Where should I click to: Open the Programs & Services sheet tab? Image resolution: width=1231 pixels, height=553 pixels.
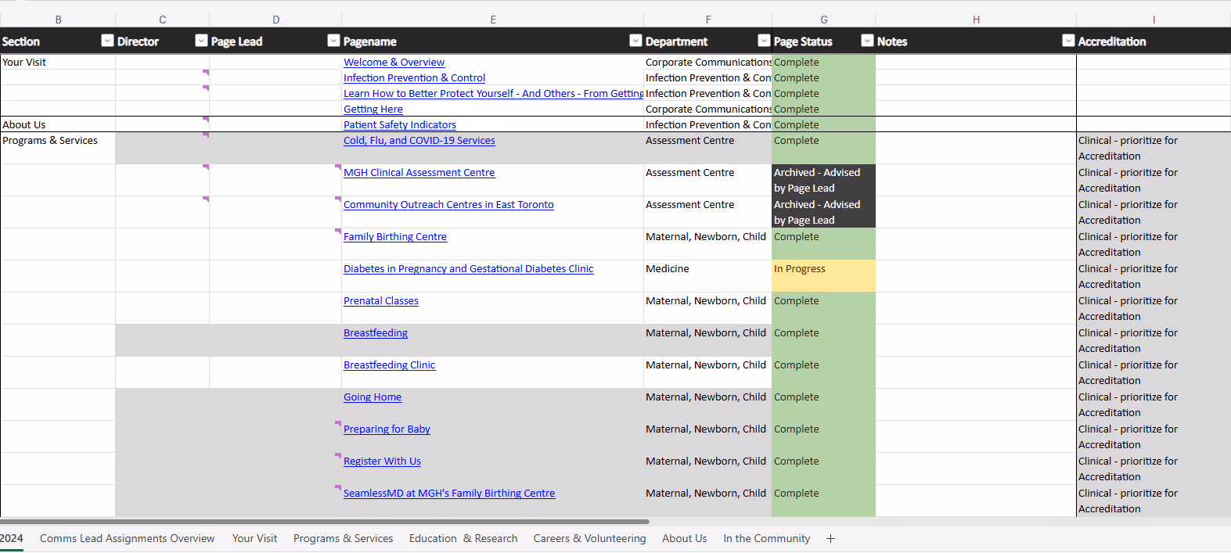click(x=343, y=538)
